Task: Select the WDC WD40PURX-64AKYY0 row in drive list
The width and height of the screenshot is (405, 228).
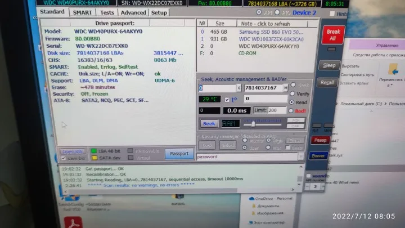Action: 257,46
